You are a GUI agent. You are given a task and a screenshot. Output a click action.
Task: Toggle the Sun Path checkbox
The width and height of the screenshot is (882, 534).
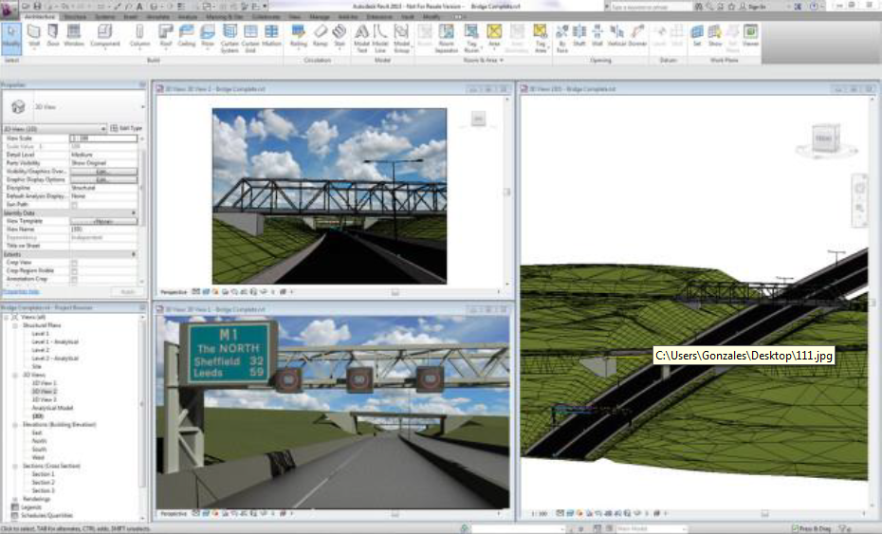click(x=74, y=204)
